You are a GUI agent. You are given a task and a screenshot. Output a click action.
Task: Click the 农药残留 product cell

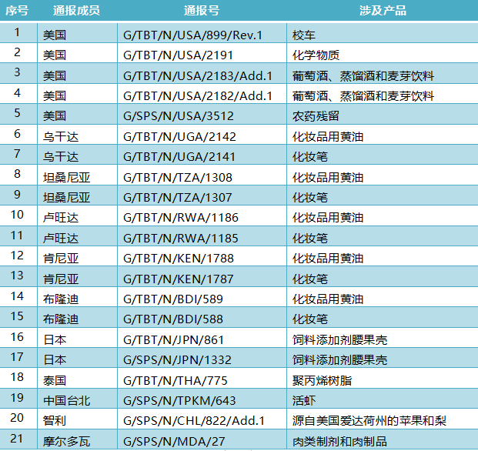click(383, 114)
